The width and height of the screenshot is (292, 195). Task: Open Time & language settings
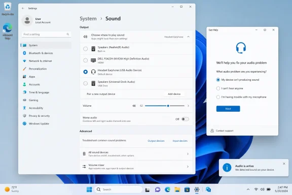[46, 92]
